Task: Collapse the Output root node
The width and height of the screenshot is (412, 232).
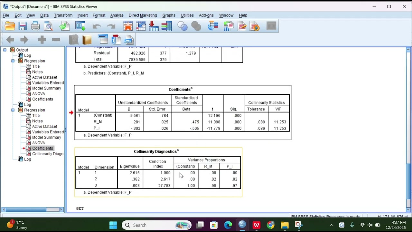Action: coord(5,50)
